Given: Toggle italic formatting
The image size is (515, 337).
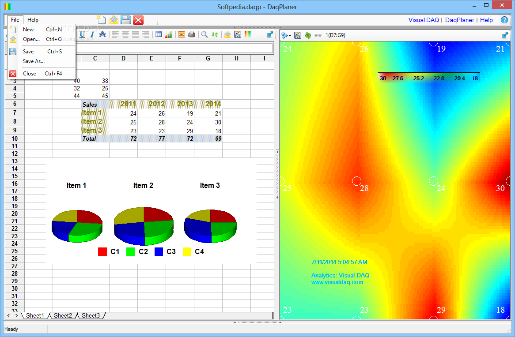Looking at the screenshot, I should (x=92, y=34).
